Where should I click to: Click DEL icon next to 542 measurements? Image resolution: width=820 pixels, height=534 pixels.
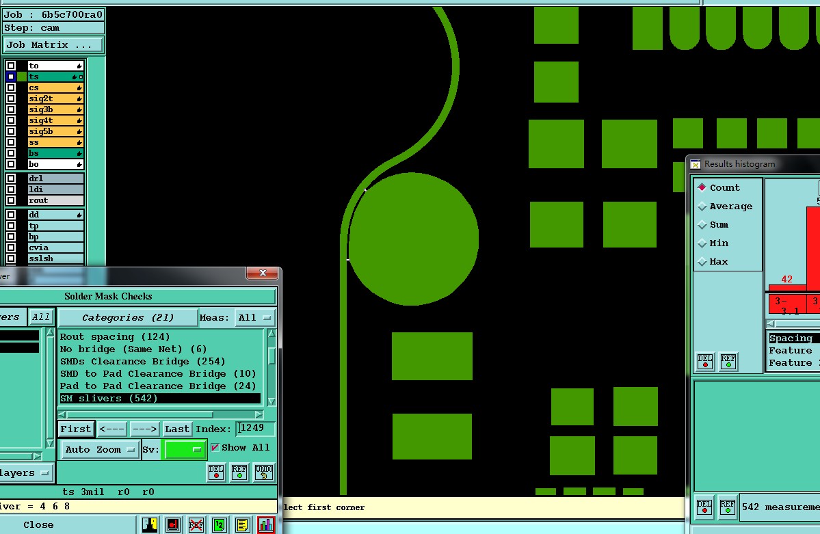click(x=704, y=507)
